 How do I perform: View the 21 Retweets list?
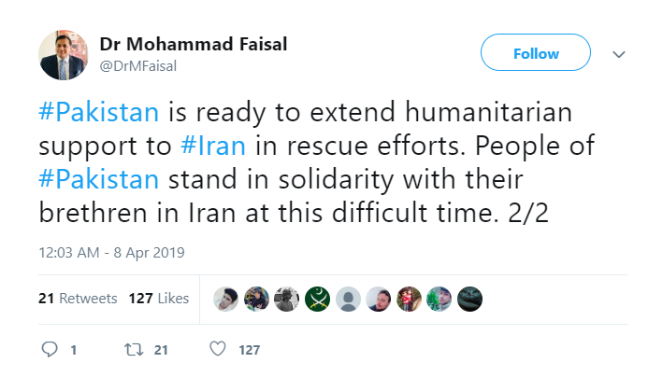[x=78, y=299]
